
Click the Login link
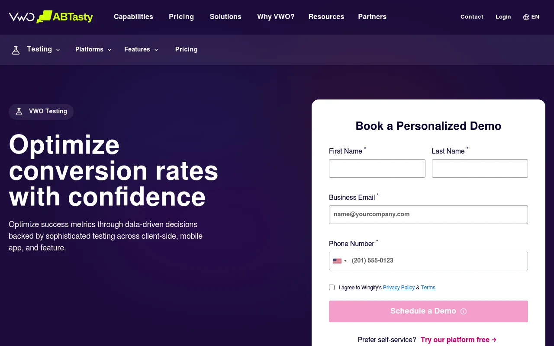pos(503,17)
